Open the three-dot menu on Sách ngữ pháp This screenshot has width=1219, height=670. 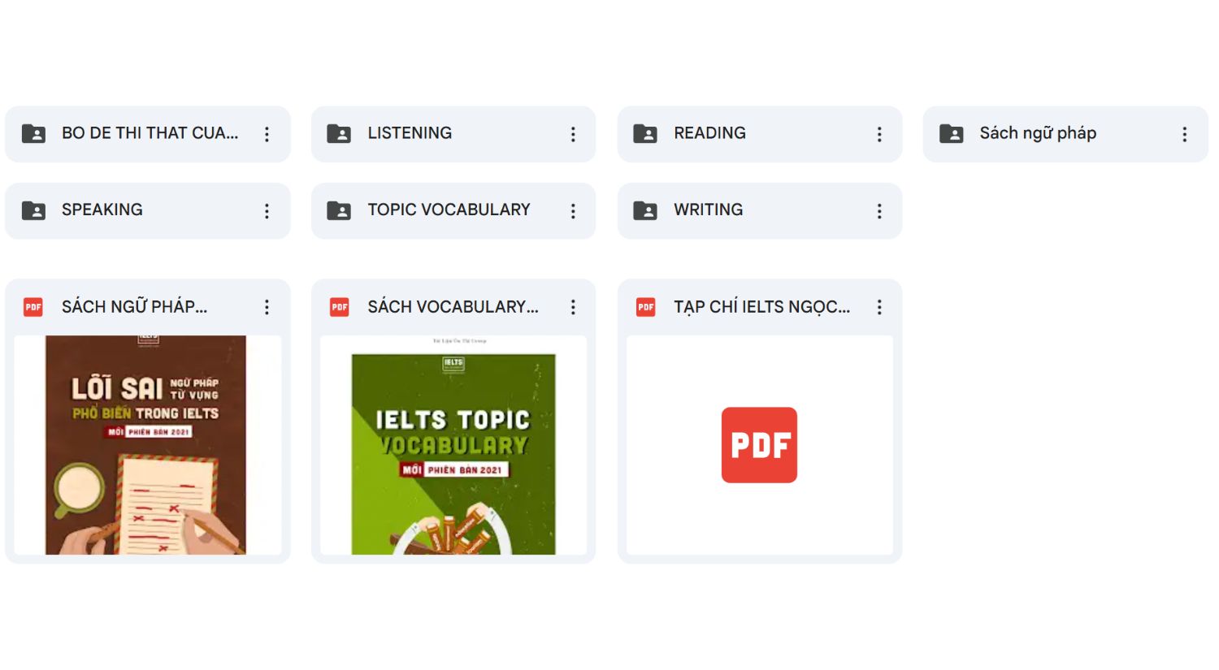1185,134
